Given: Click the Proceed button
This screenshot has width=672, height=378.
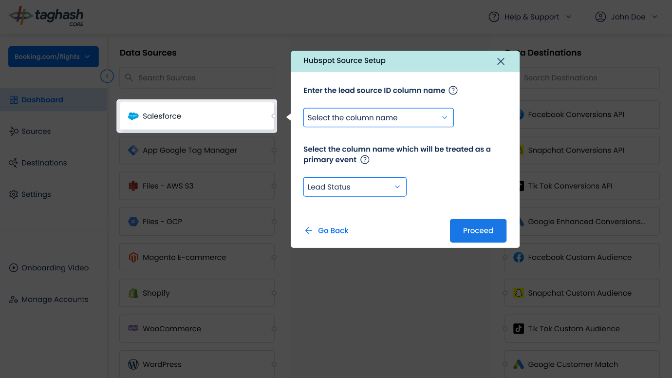Looking at the screenshot, I should tap(478, 230).
